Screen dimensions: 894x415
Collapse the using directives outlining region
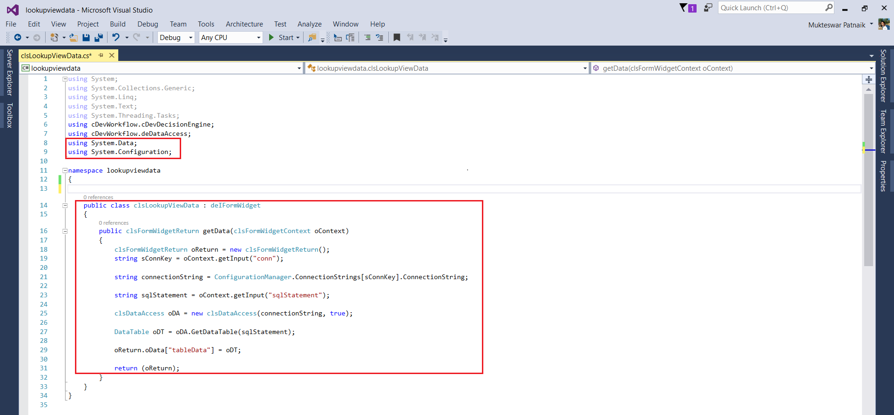(65, 79)
